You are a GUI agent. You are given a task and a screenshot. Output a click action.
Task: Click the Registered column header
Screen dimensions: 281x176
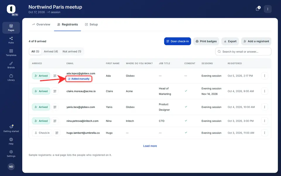(x=235, y=63)
